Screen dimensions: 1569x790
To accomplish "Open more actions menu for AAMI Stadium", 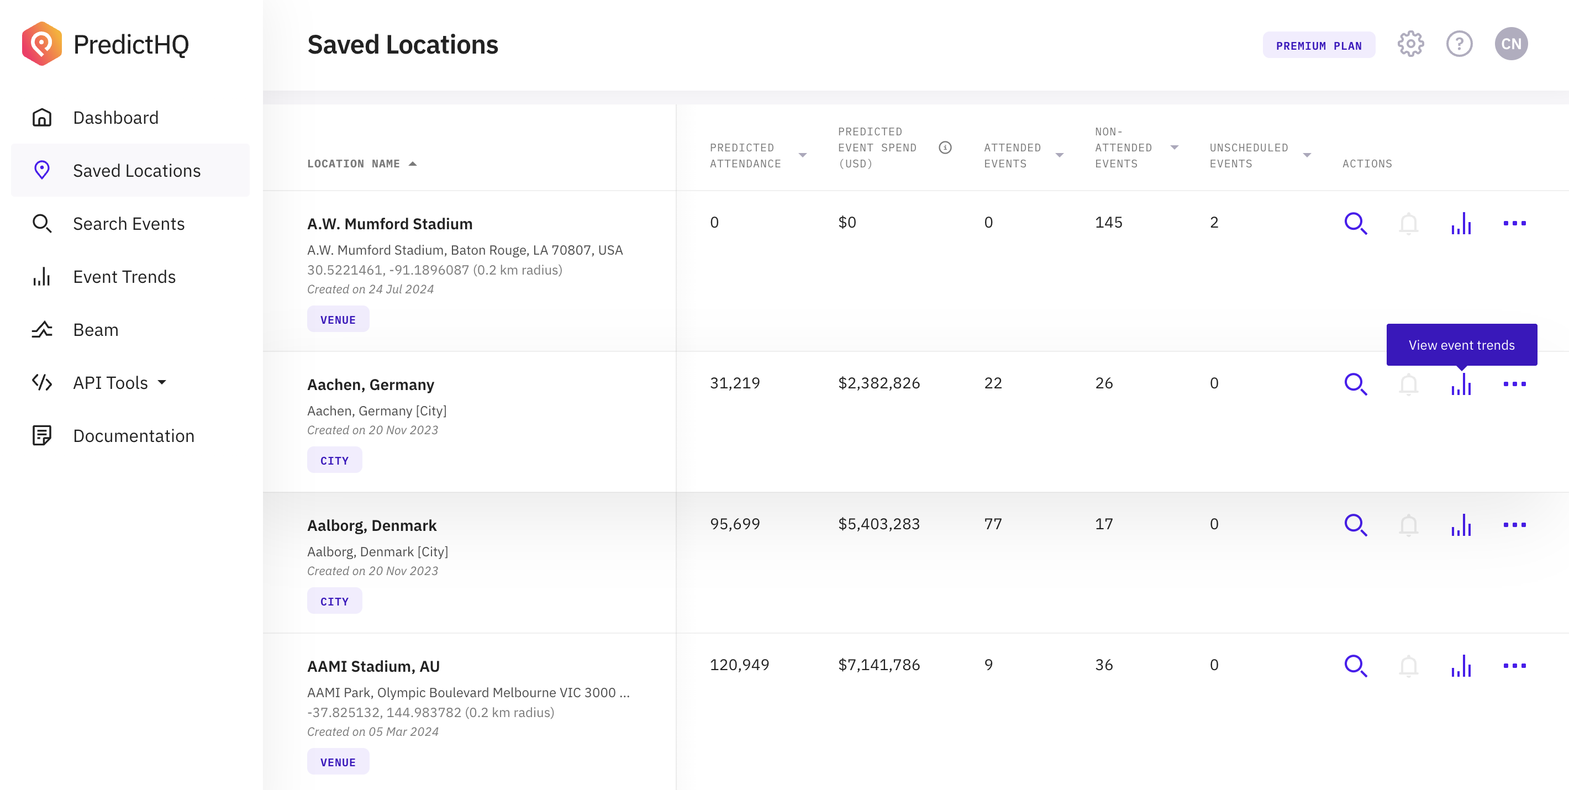I will pyautogui.click(x=1514, y=665).
